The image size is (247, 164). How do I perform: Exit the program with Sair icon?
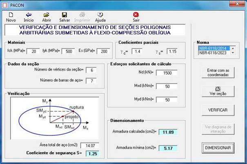(x=136, y=15)
